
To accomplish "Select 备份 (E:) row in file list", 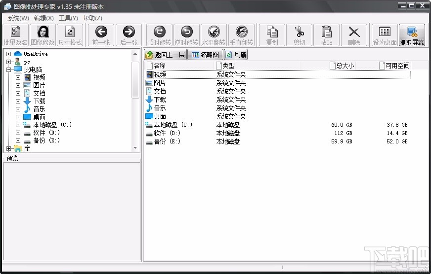I will tap(278, 141).
